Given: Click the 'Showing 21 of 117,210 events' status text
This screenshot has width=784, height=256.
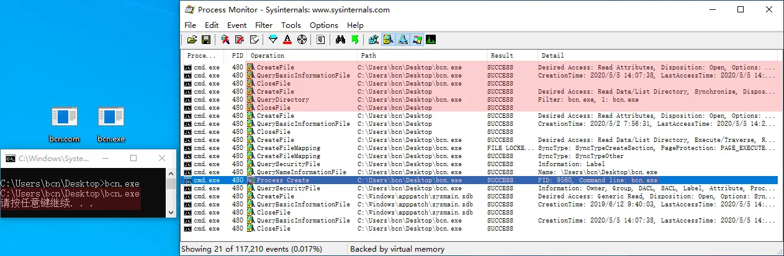Looking at the screenshot, I should (x=251, y=249).
